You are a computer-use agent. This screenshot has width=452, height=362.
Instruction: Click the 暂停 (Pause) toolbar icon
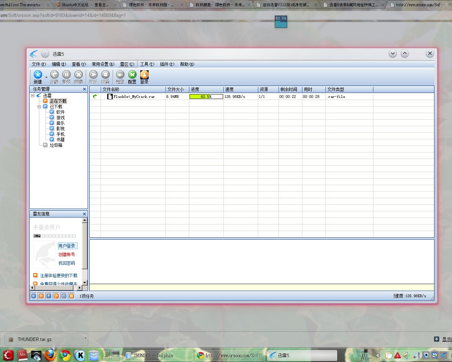[x=66, y=75]
